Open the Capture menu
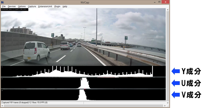203x108 pixels. pos(32,6)
